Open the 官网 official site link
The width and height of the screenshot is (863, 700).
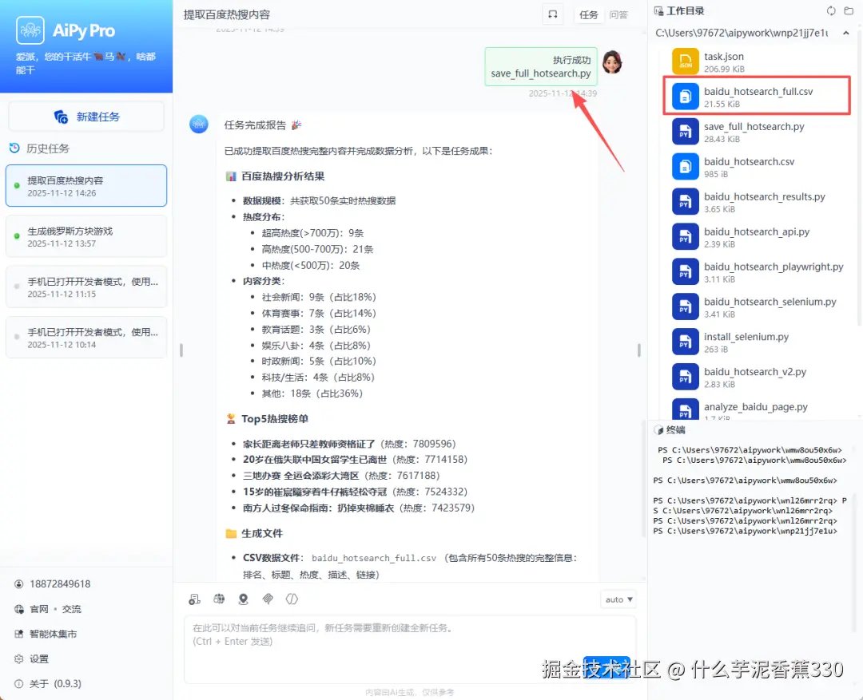point(39,609)
